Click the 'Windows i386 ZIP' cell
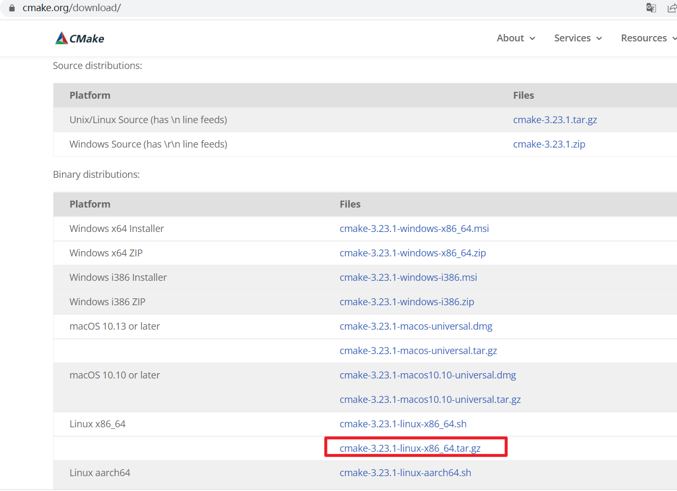This screenshot has height=491, width=677. point(107,302)
